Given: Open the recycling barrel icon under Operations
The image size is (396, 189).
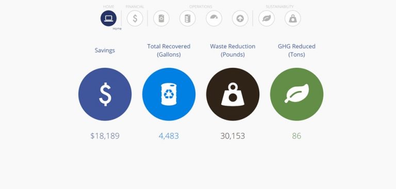Looking at the screenshot, I should [x=161, y=18].
